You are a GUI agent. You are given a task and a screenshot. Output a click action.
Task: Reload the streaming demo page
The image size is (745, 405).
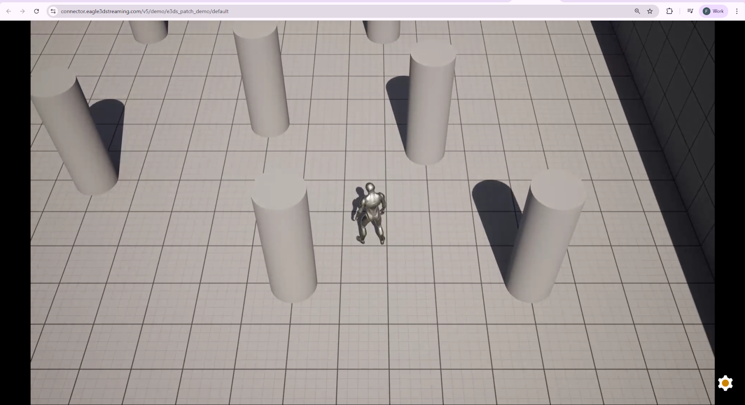coord(36,11)
